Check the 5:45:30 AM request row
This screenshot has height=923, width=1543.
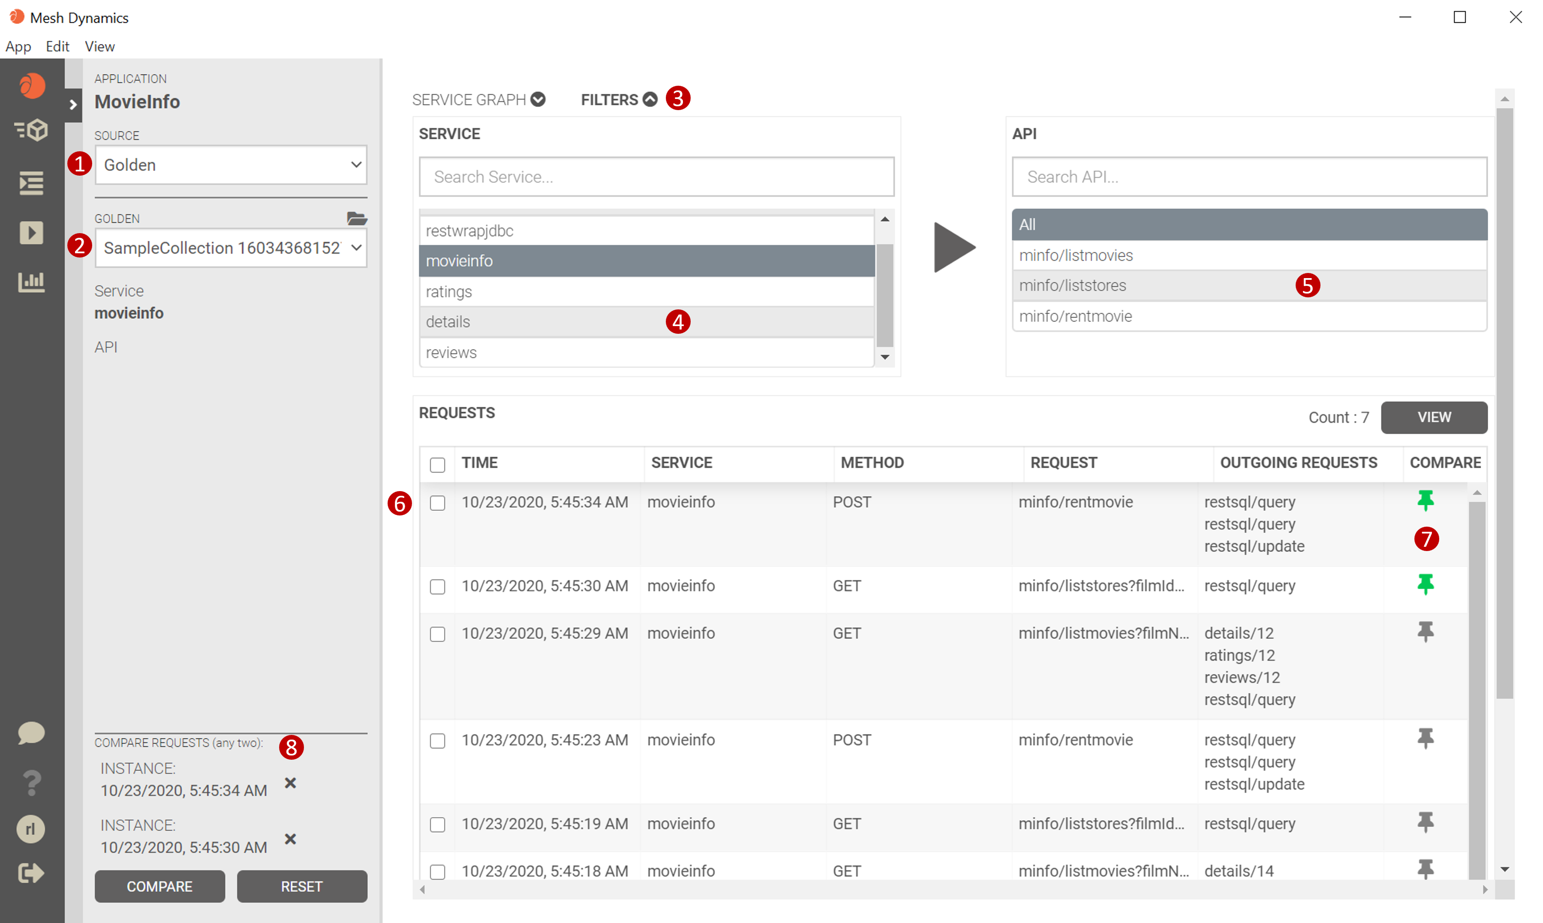[x=437, y=587]
